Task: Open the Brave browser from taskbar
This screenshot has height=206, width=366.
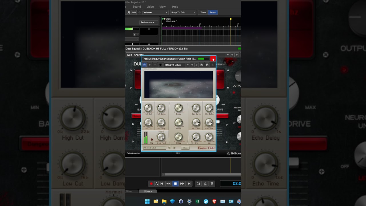Action: [214, 201]
